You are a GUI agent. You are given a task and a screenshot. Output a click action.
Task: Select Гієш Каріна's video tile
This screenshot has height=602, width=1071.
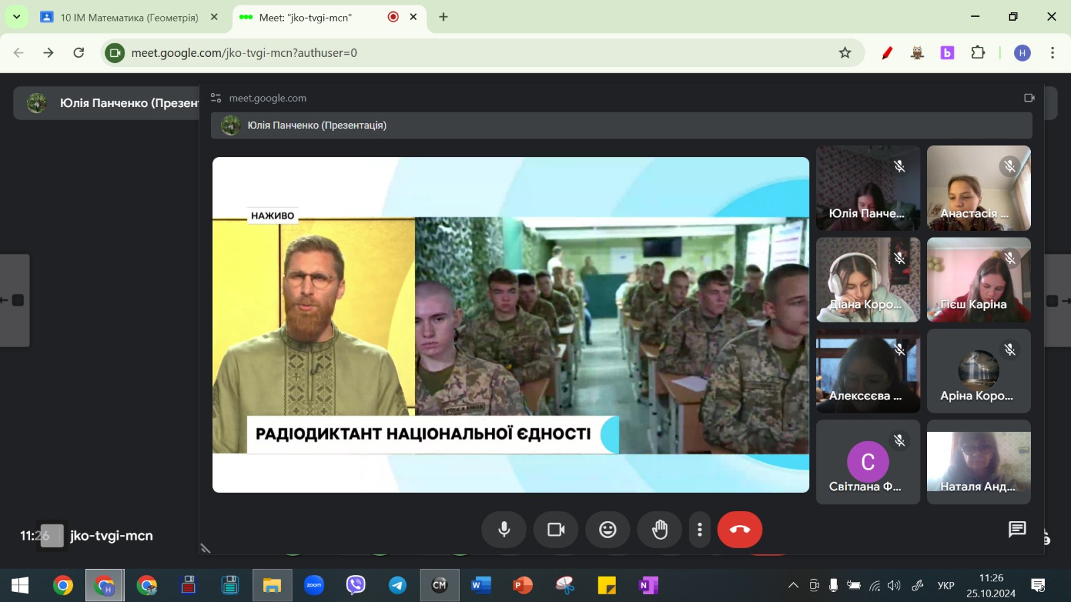(978, 280)
